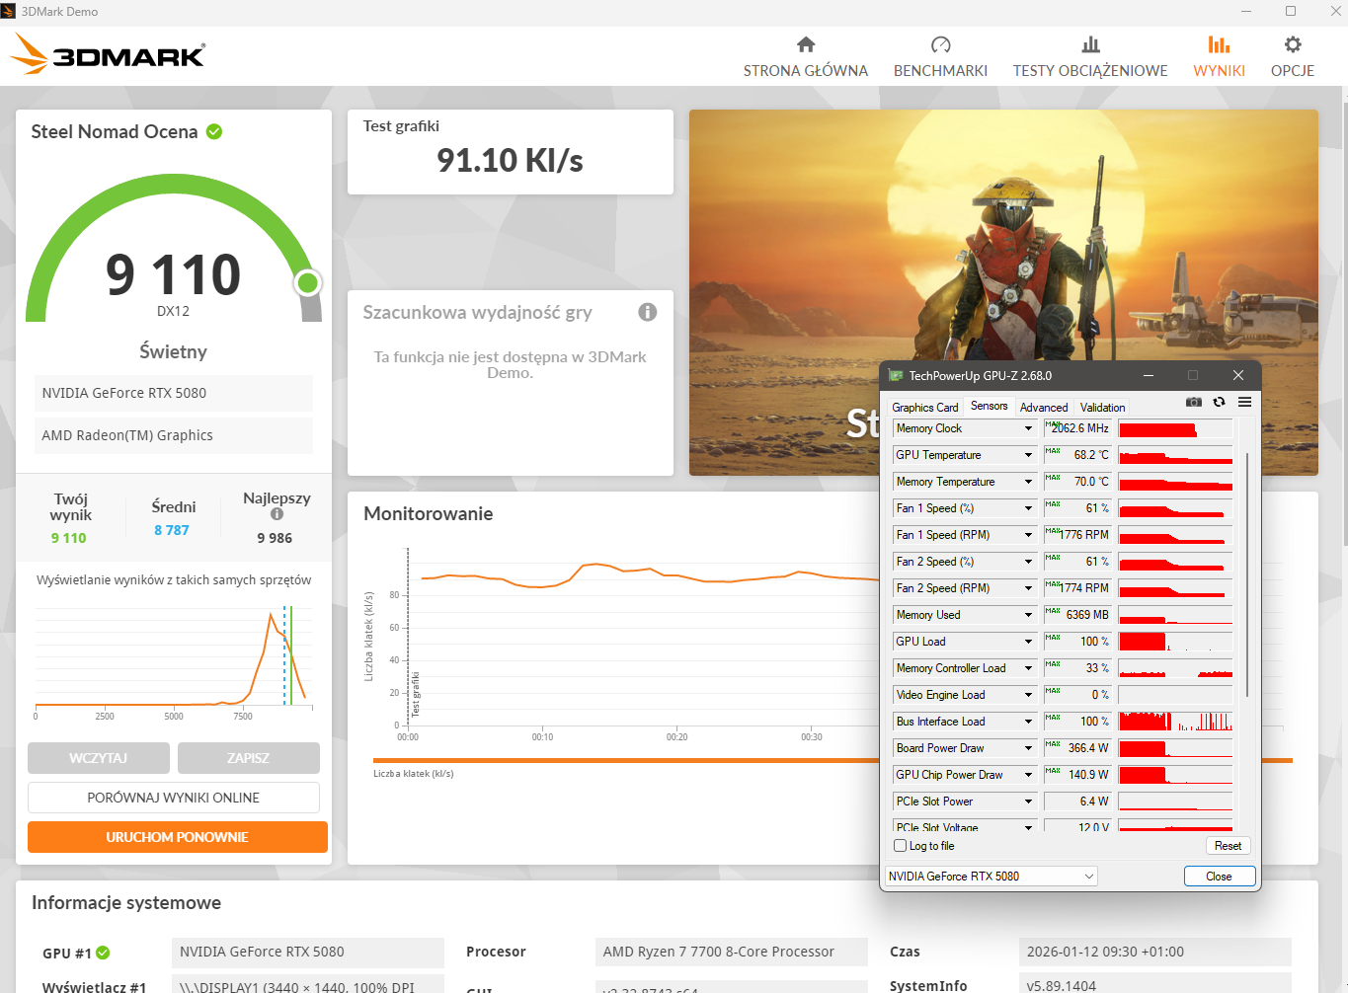Screen dimensions: 1348x993
Task: Enable the Log to file checkbox
Action: point(900,846)
